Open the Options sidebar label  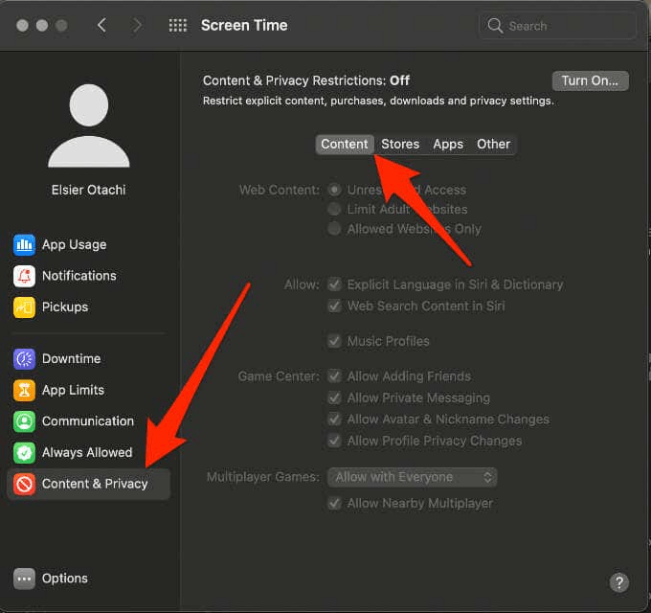tap(65, 579)
